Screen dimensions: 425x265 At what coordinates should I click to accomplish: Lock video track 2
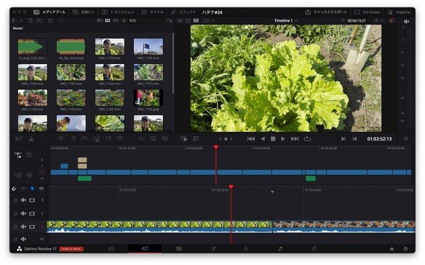[15, 214]
